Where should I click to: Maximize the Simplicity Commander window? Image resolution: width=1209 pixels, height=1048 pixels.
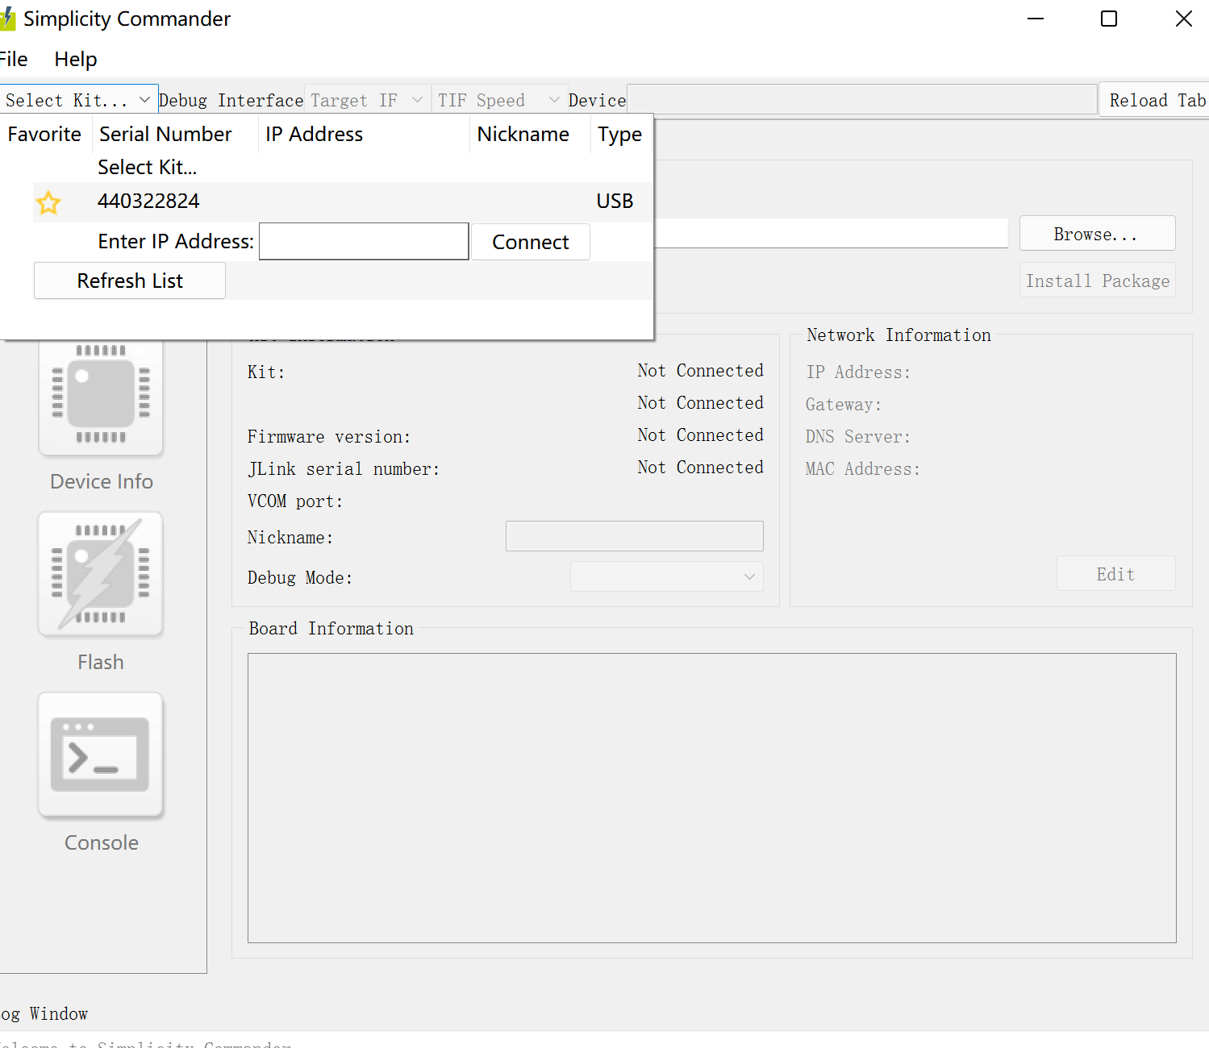1109,19
